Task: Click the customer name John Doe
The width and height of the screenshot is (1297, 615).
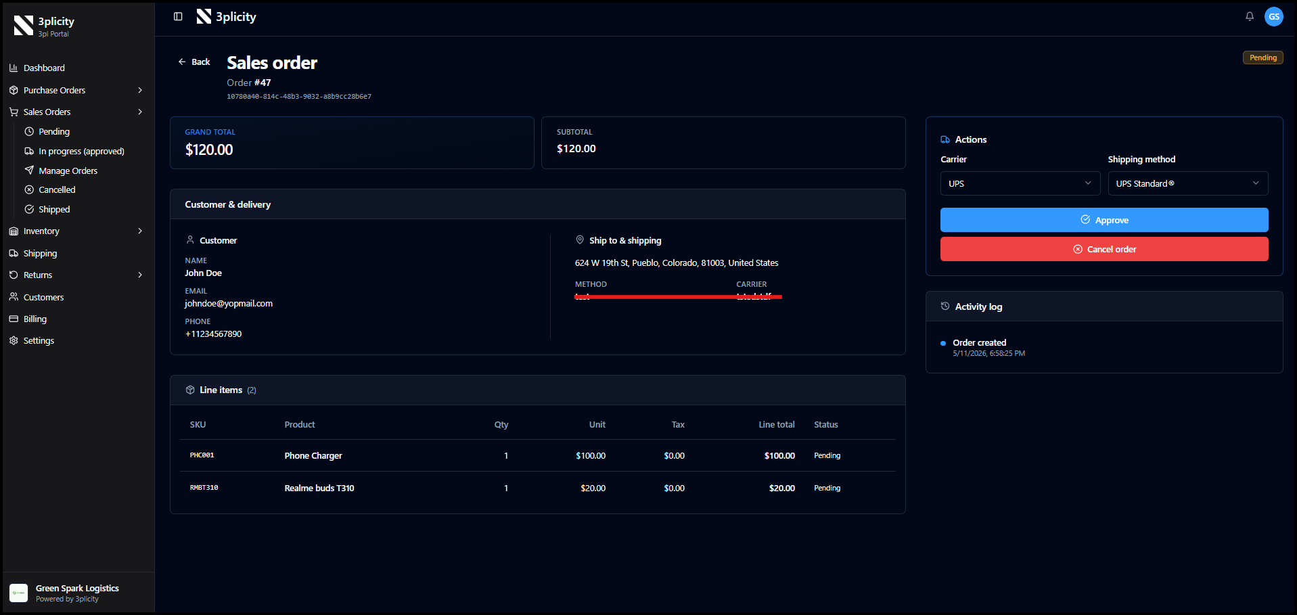Action: [x=204, y=273]
